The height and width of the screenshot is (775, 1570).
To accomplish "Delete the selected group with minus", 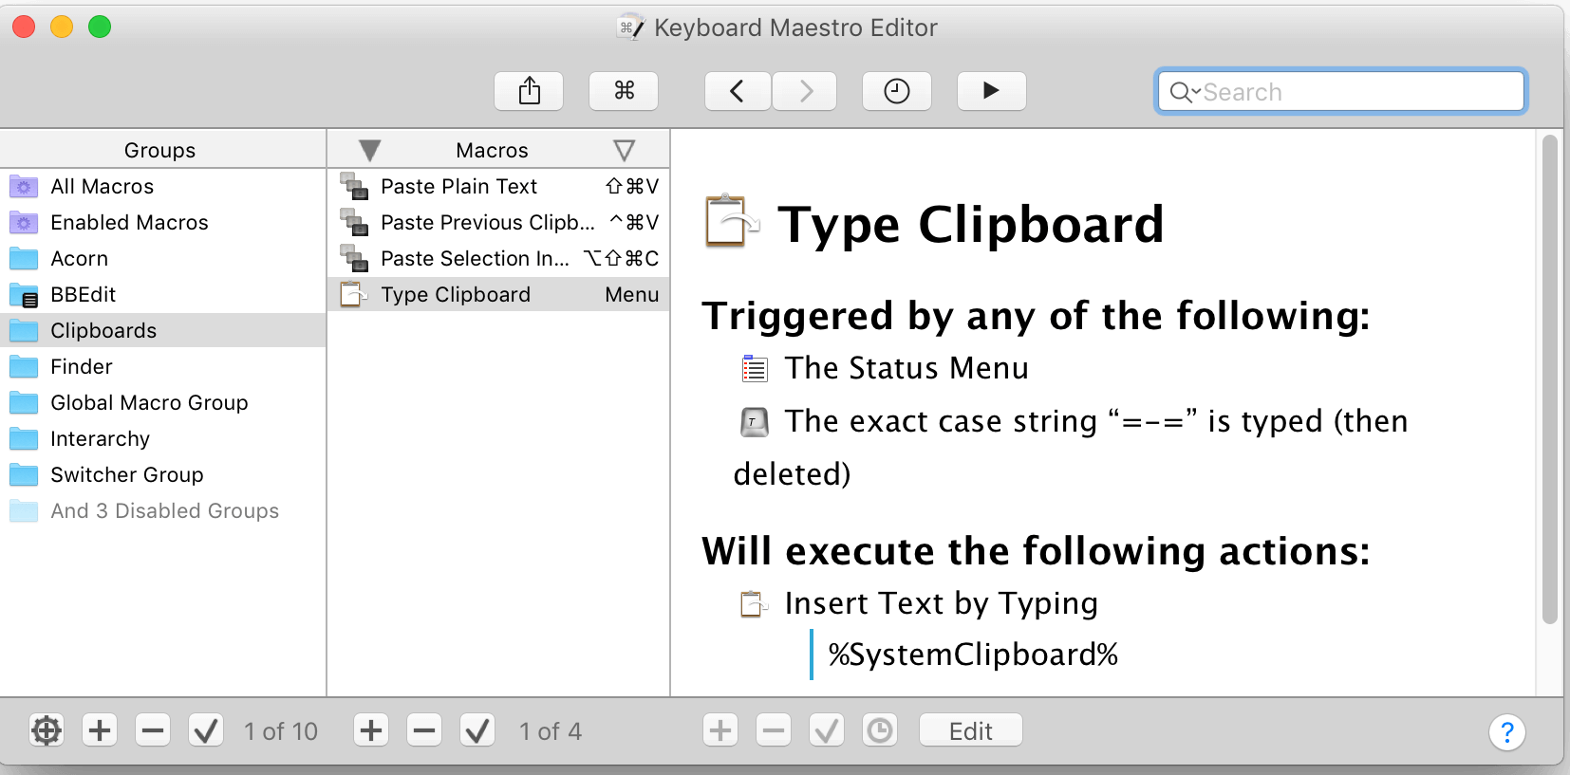I will (153, 730).
